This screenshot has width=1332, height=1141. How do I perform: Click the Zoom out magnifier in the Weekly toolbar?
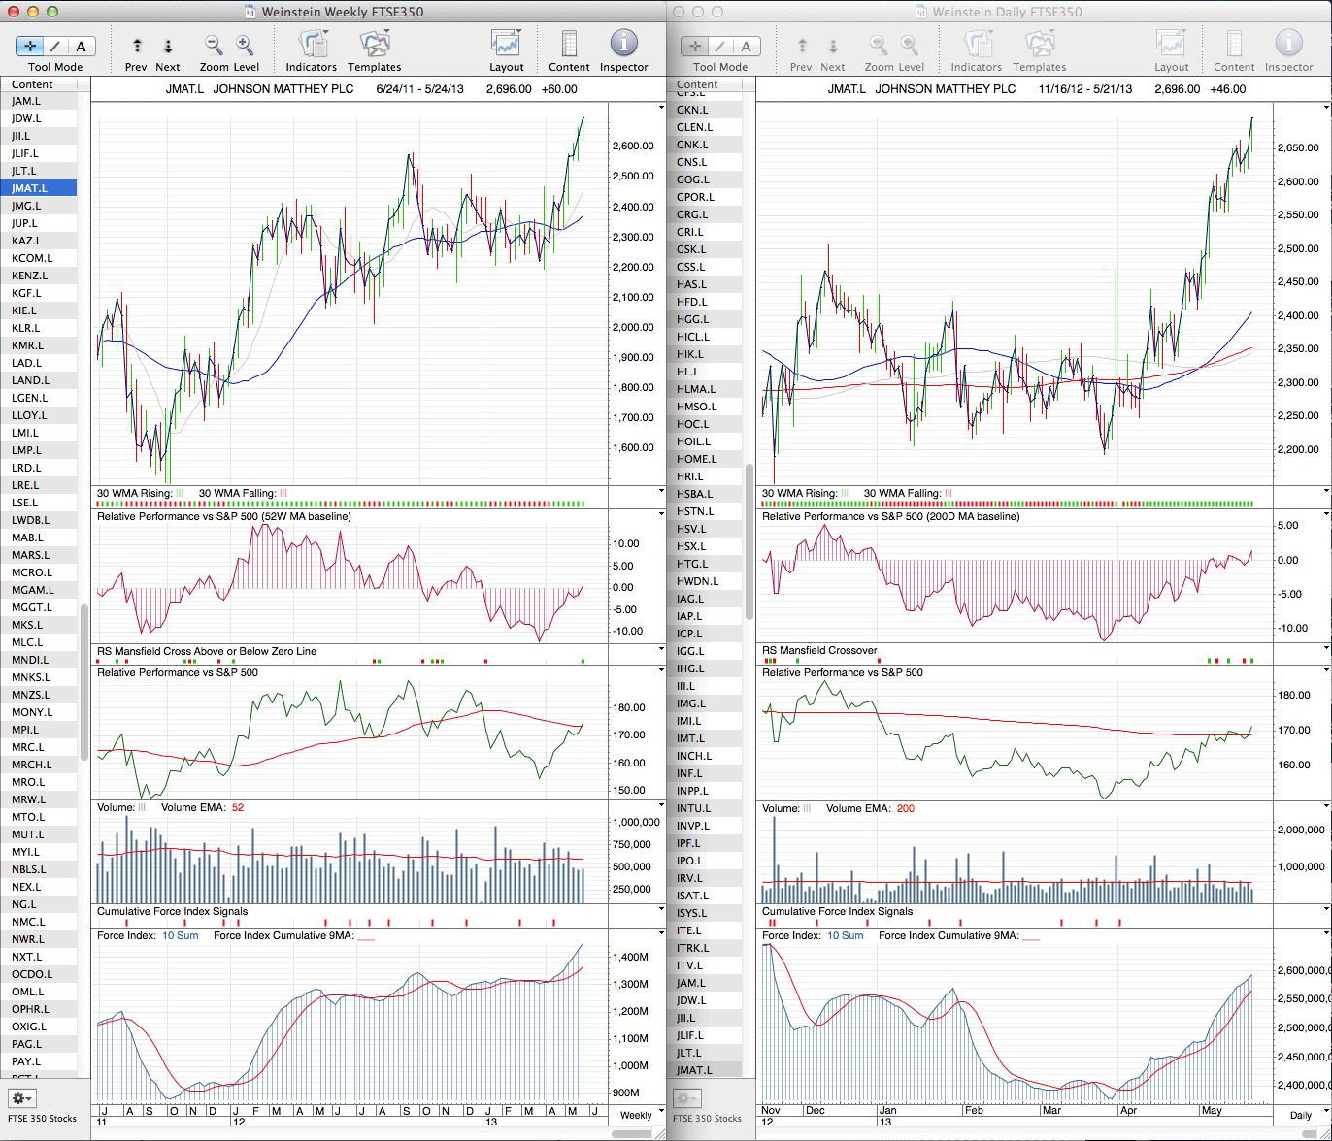coord(214,45)
